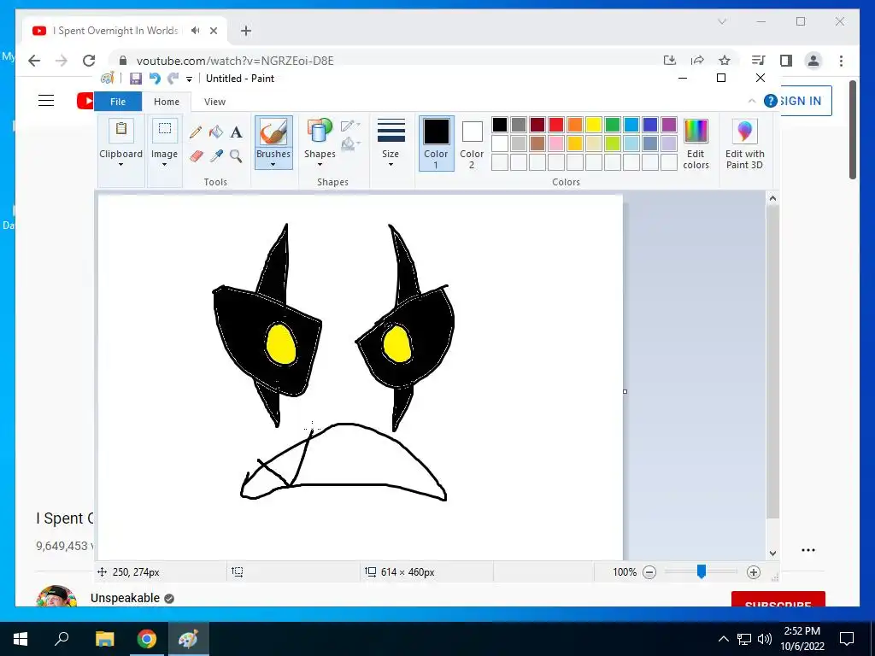The image size is (875, 656).
Task: Click the zoom slider handle
Action: point(702,571)
